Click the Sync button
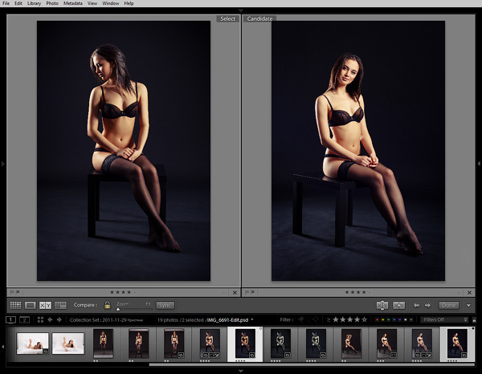Viewport: 482px width, 374px height. (165, 305)
